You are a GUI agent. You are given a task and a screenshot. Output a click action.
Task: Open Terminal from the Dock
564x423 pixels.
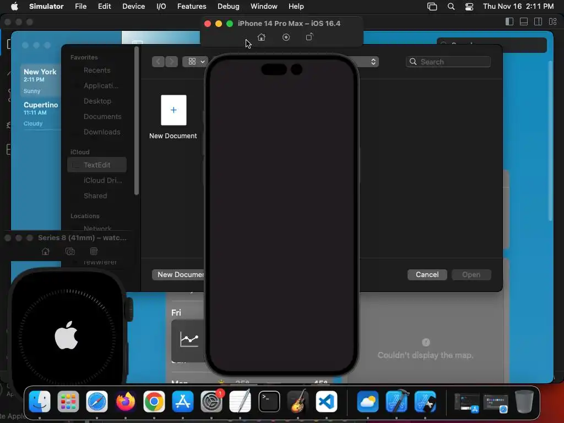click(x=269, y=402)
